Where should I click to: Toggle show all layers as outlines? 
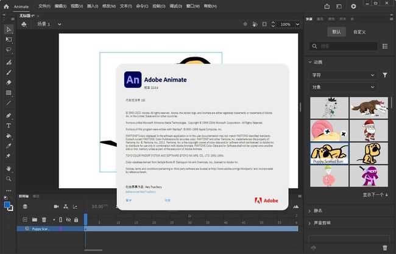click(x=60, y=220)
